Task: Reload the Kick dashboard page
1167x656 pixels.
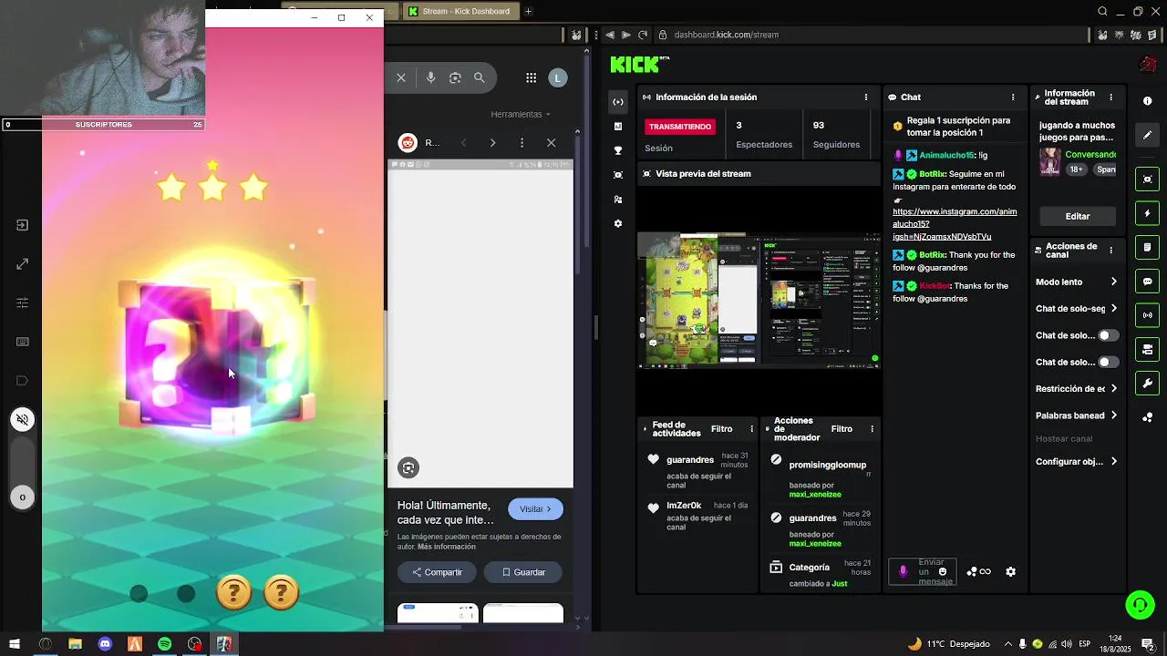Action: [643, 35]
